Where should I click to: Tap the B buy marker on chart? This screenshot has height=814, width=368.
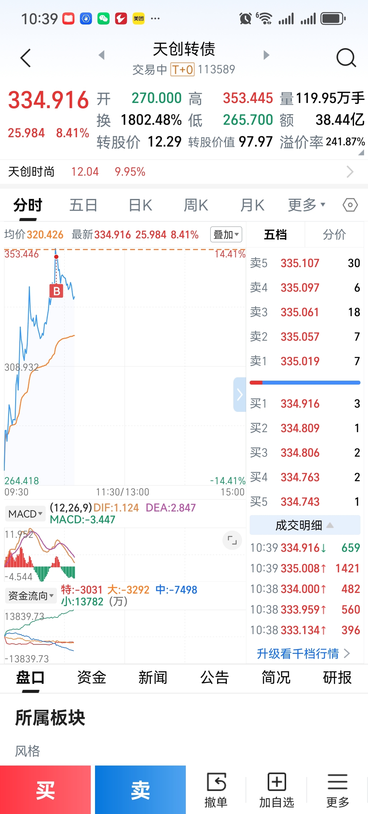pos(56,291)
